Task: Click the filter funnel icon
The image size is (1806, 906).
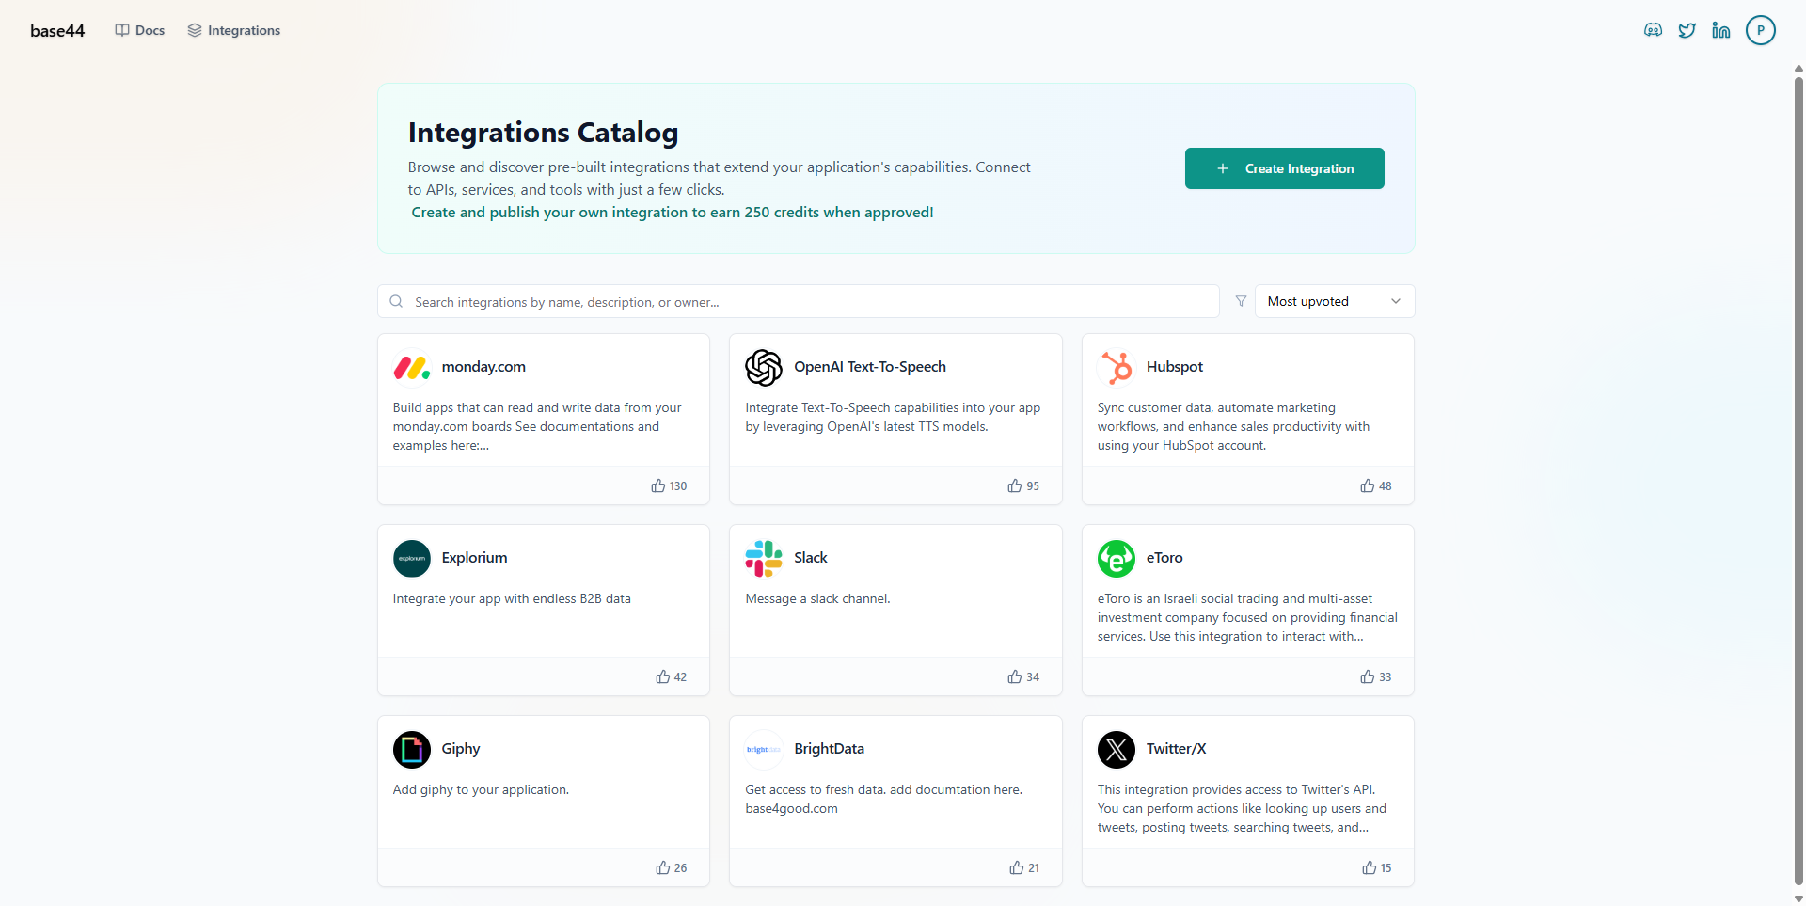Action: point(1241,301)
